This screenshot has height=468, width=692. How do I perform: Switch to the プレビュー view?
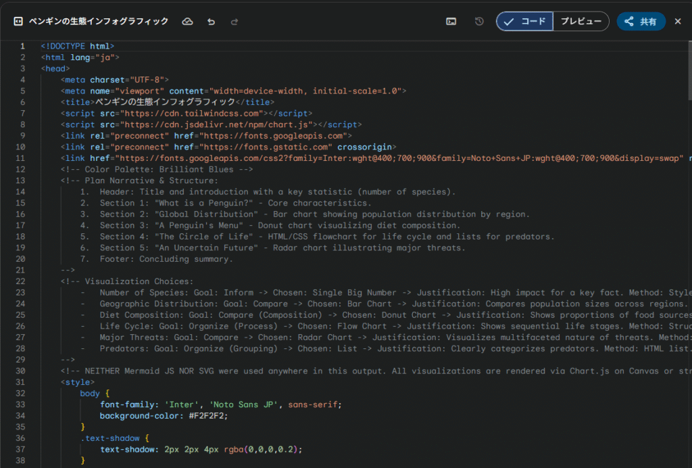coord(580,22)
